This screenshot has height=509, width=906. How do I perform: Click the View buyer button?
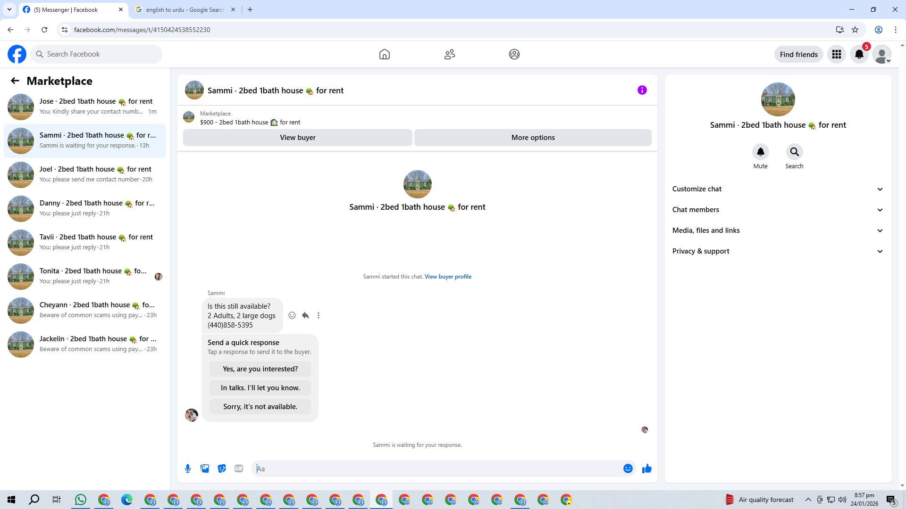[x=297, y=138]
